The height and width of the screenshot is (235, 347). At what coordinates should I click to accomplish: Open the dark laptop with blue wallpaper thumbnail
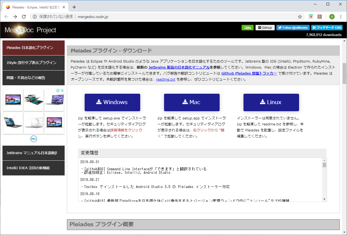coord(13,123)
